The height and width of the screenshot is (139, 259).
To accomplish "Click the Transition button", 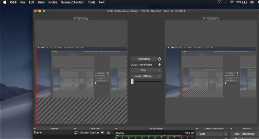I will (x=144, y=59).
